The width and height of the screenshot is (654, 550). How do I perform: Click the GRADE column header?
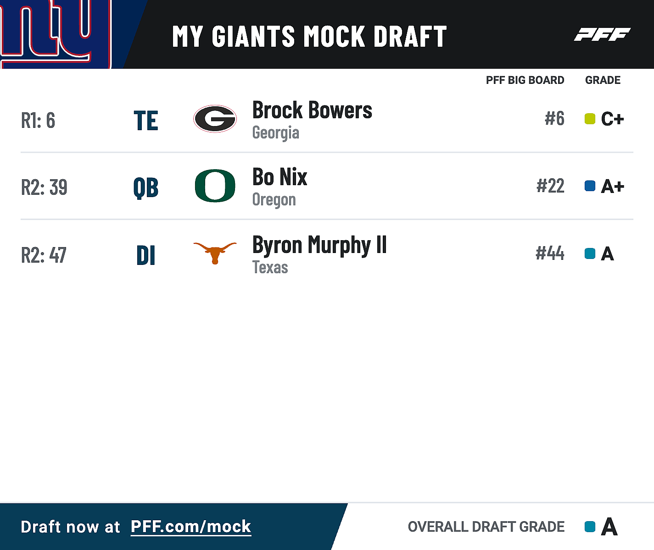click(x=603, y=80)
